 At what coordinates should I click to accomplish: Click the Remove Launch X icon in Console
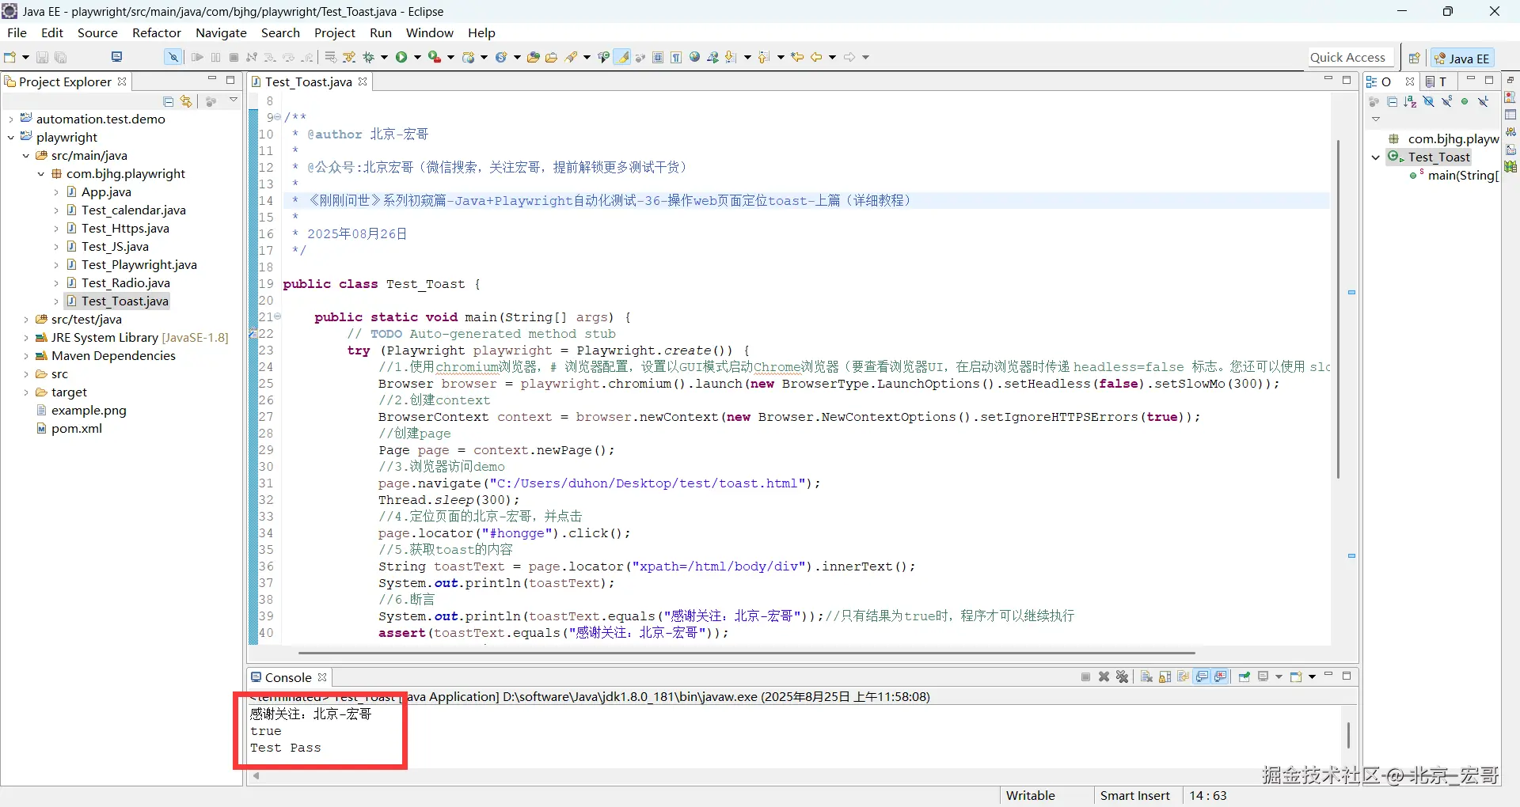tap(1104, 677)
